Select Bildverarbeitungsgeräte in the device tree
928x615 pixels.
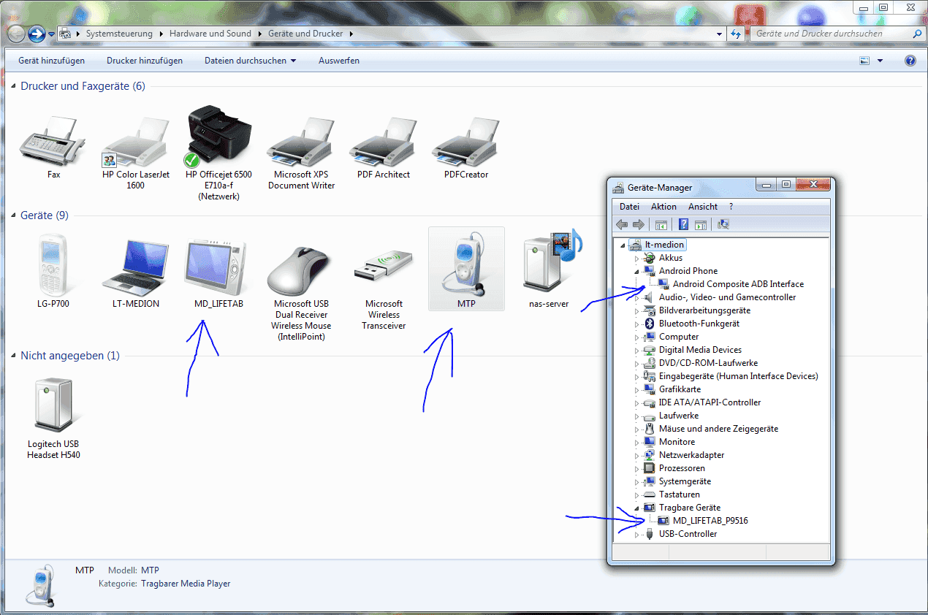click(704, 310)
